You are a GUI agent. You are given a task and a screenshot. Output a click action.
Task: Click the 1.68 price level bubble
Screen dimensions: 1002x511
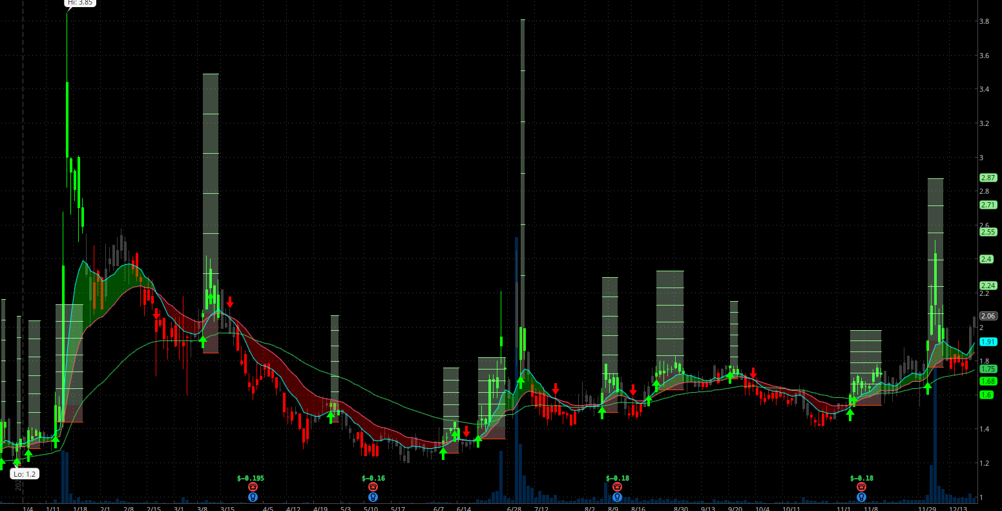(988, 381)
